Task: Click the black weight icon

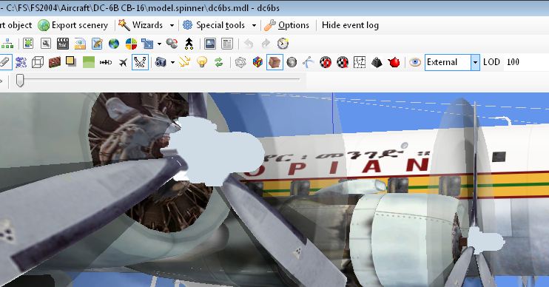Action: 377,62
